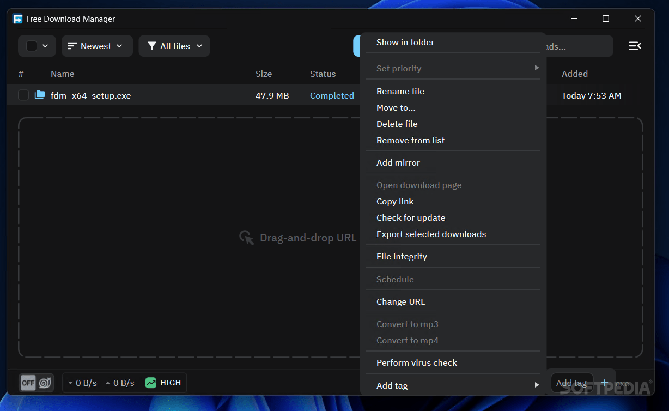Click the # column header
669x411 pixels.
click(x=21, y=74)
